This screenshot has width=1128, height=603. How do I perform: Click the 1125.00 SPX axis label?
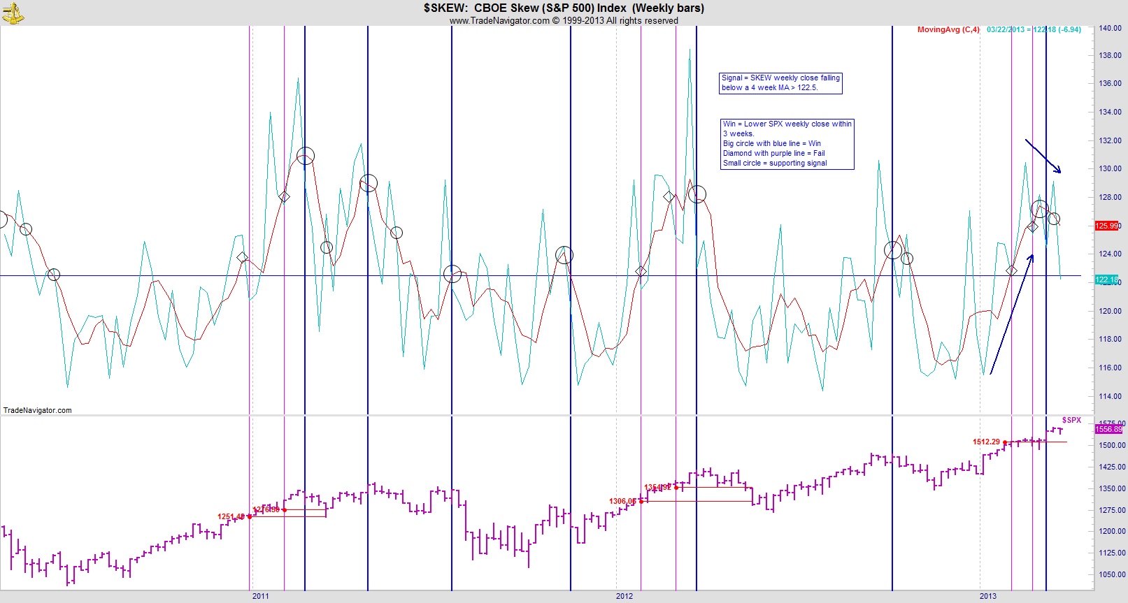click(x=1112, y=553)
